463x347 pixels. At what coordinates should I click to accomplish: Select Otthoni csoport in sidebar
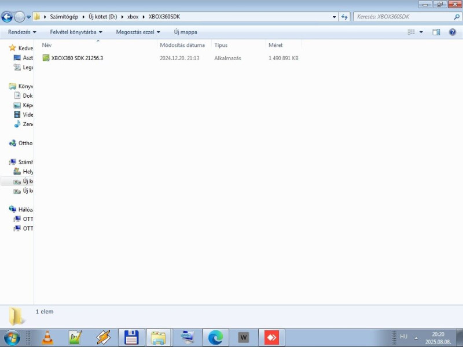pos(21,143)
